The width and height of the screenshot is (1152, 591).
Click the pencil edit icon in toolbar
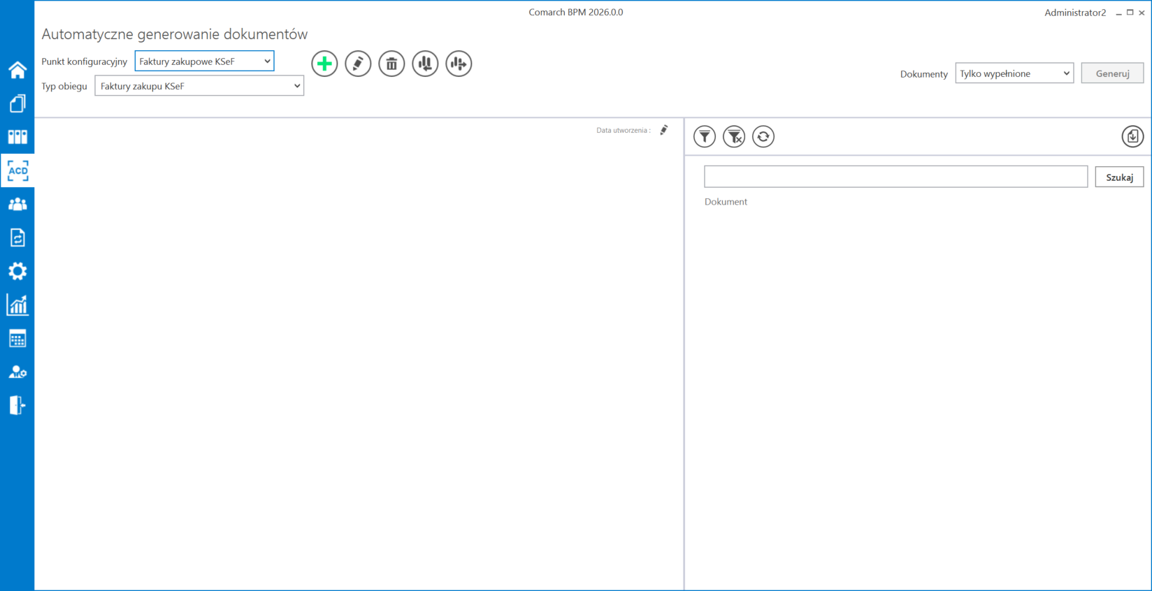[x=358, y=64]
